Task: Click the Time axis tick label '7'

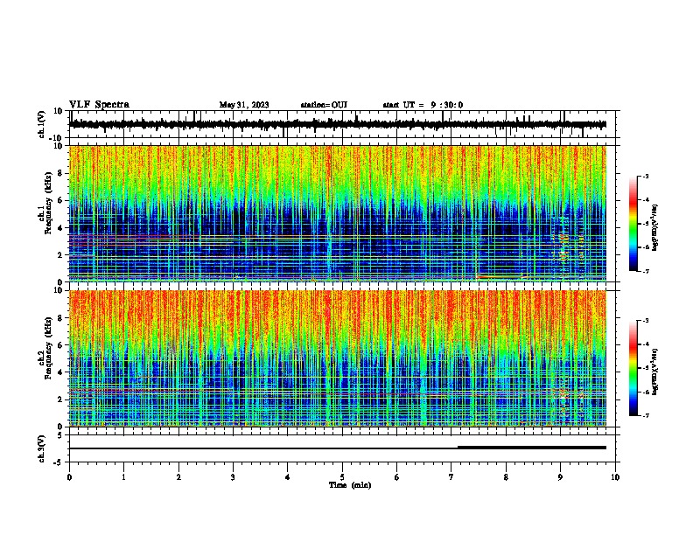Action: click(x=451, y=477)
